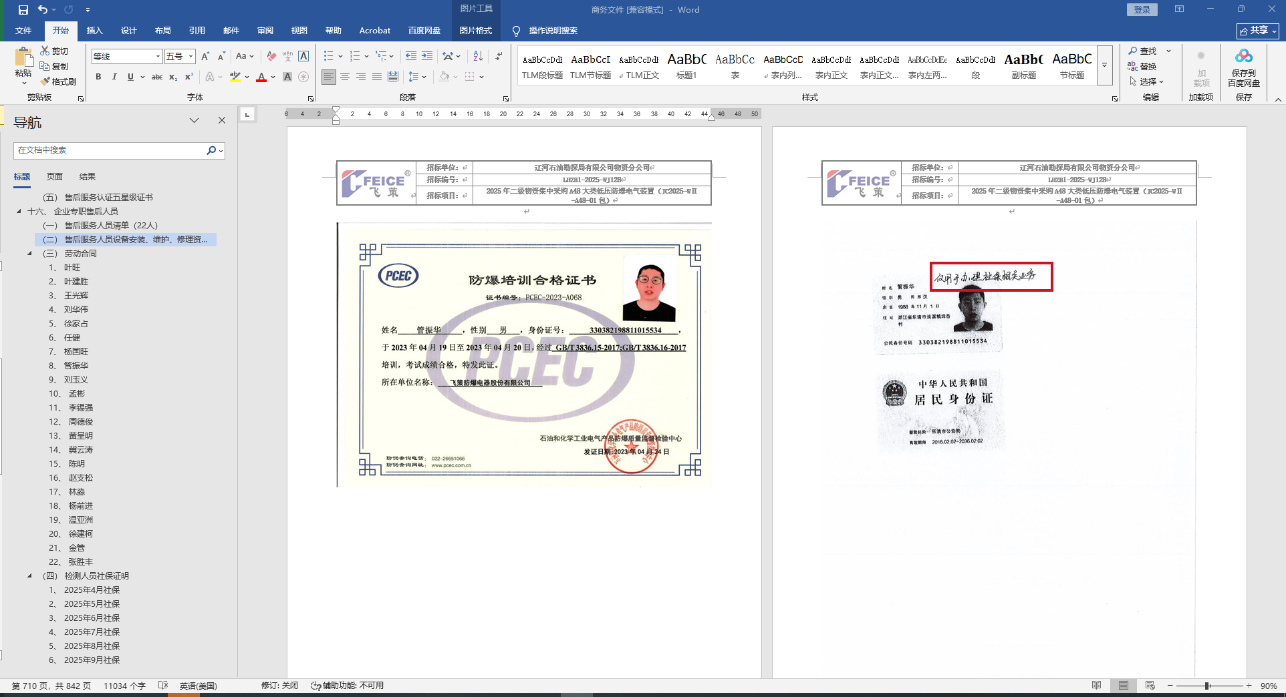Open the font size dropdown
The image size is (1286, 697).
point(191,57)
